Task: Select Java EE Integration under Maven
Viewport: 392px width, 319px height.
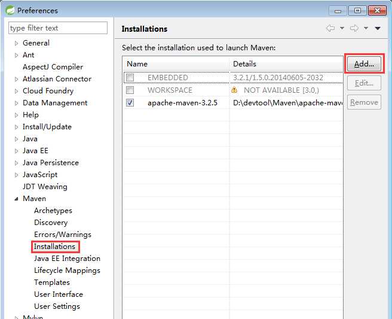Action: tap(67, 259)
